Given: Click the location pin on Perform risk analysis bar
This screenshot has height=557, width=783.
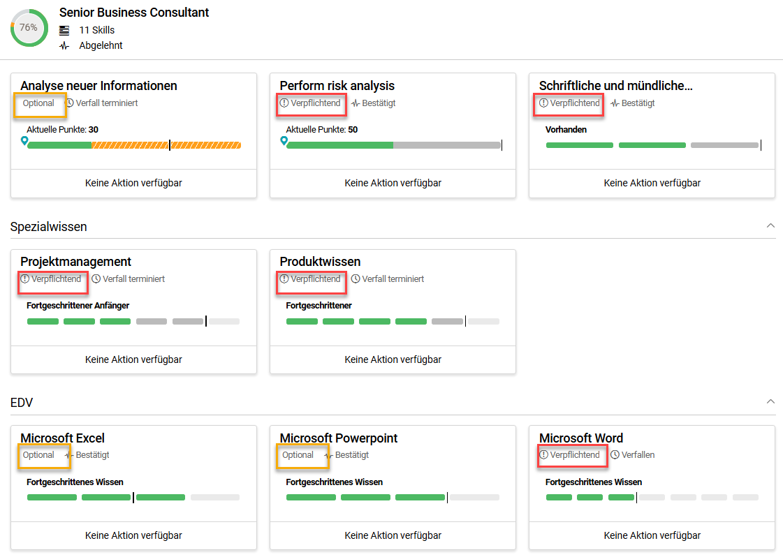Looking at the screenshot, I should [x=284, y=141].
